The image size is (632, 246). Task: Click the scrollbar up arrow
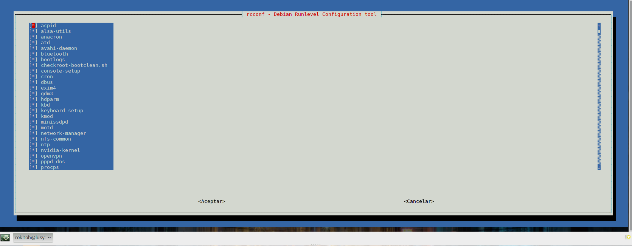click(599, 26)
